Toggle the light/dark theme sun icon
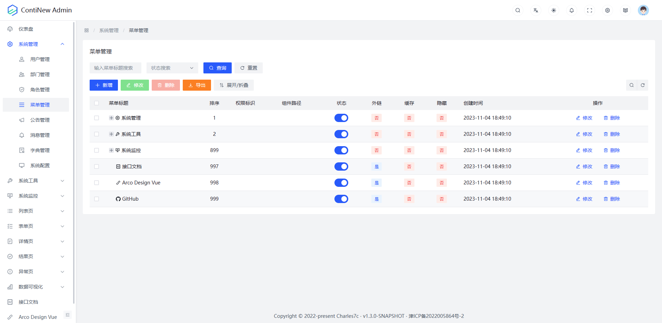Viewport: 662px width, 323px height. [x=553, y=10]
